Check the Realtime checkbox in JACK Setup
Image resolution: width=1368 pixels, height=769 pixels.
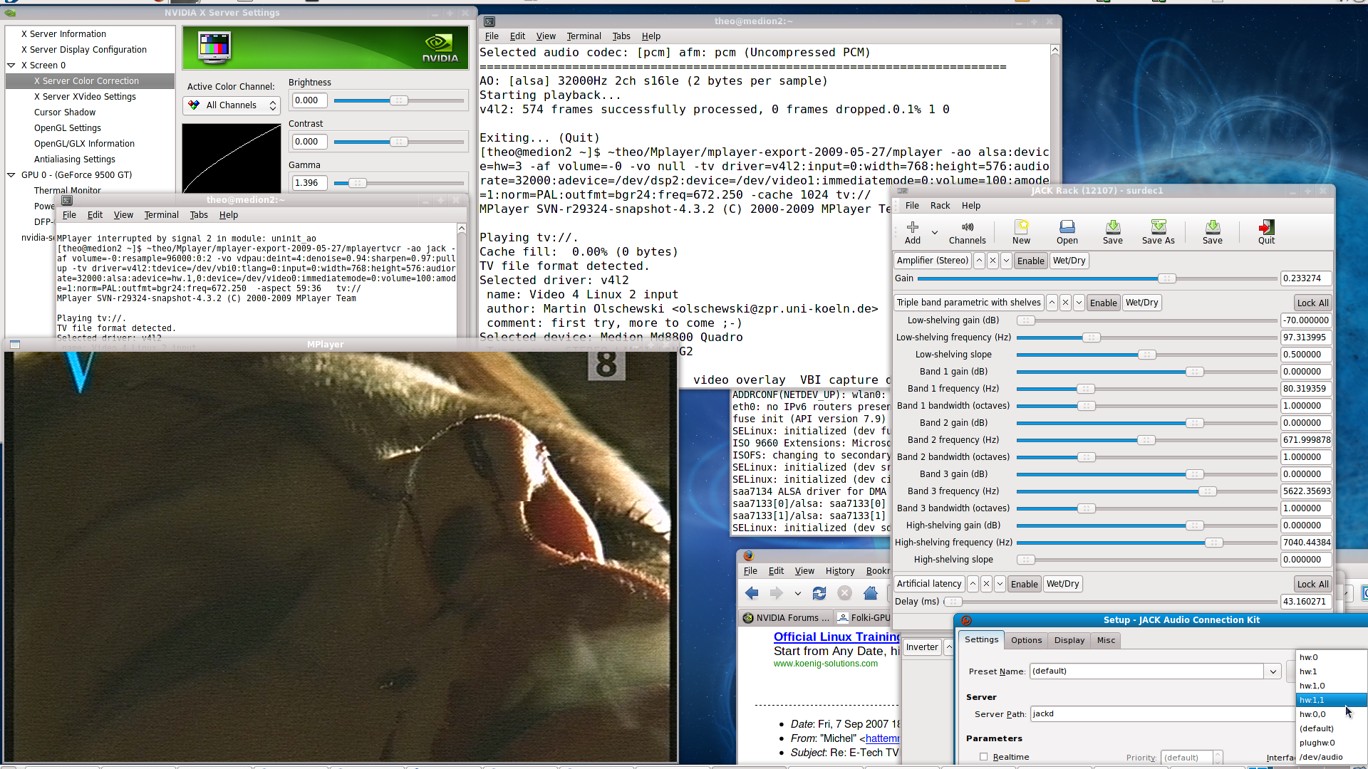pos(984,757)
